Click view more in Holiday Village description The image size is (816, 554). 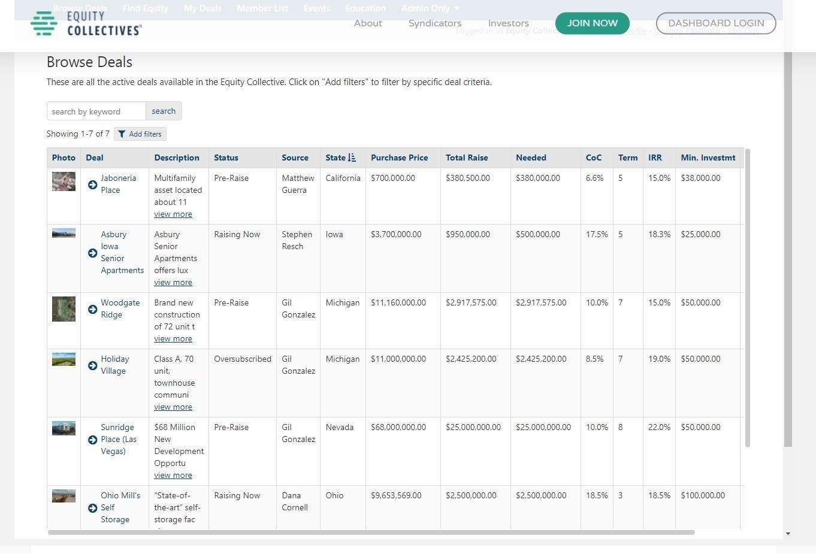point(173,407)
